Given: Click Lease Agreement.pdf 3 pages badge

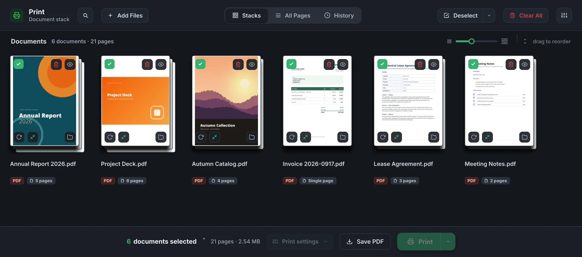Looking at the screenshot, I should tap(405, 181).
